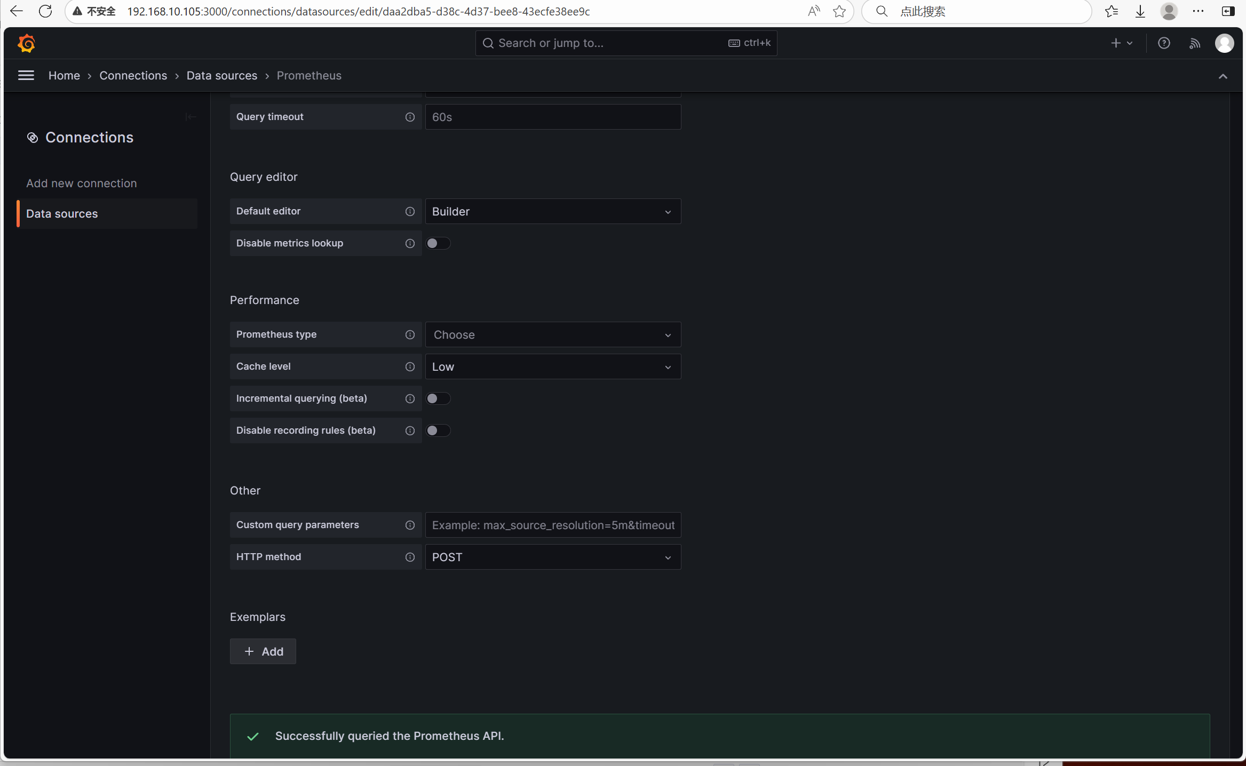Go to Connections breadcrumb

[x=133, y=76]
